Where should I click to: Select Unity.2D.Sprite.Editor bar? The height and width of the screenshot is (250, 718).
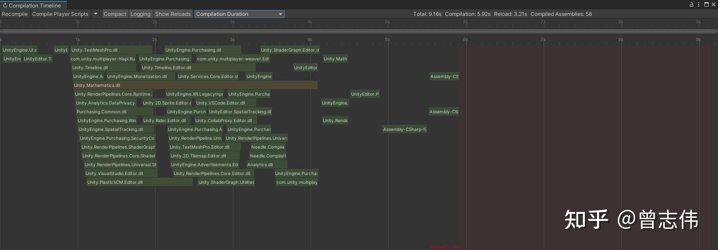pos(167,103)
